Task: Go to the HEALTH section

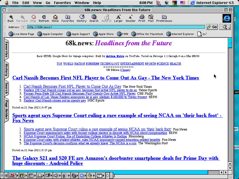Action: [x=175, y=64]
